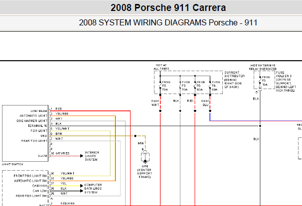Click the 'GND' pin label
The height and width of the screenshot is (206, 302).
[43, 136]
